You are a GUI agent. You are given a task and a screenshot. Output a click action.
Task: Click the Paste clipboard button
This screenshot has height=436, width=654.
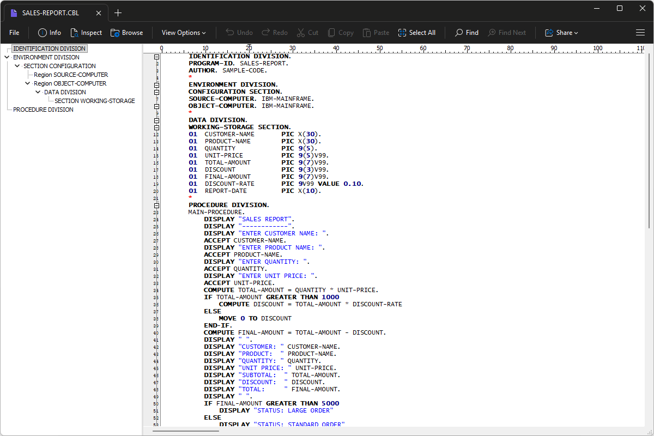[x=376, y=33]
